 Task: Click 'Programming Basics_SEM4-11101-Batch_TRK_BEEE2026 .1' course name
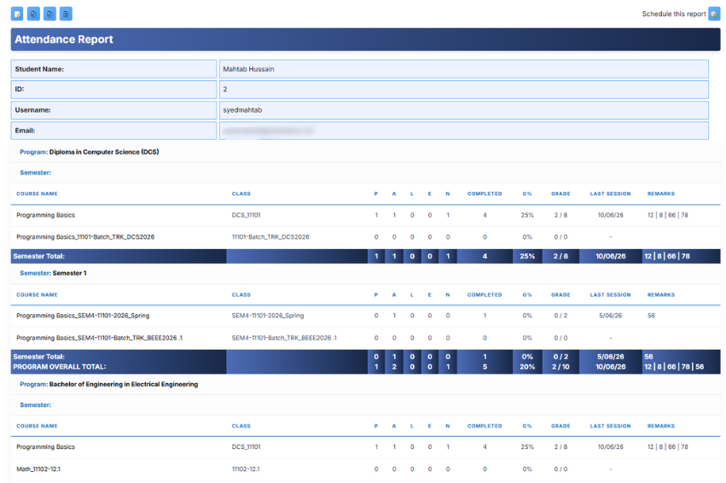[100, 338]
